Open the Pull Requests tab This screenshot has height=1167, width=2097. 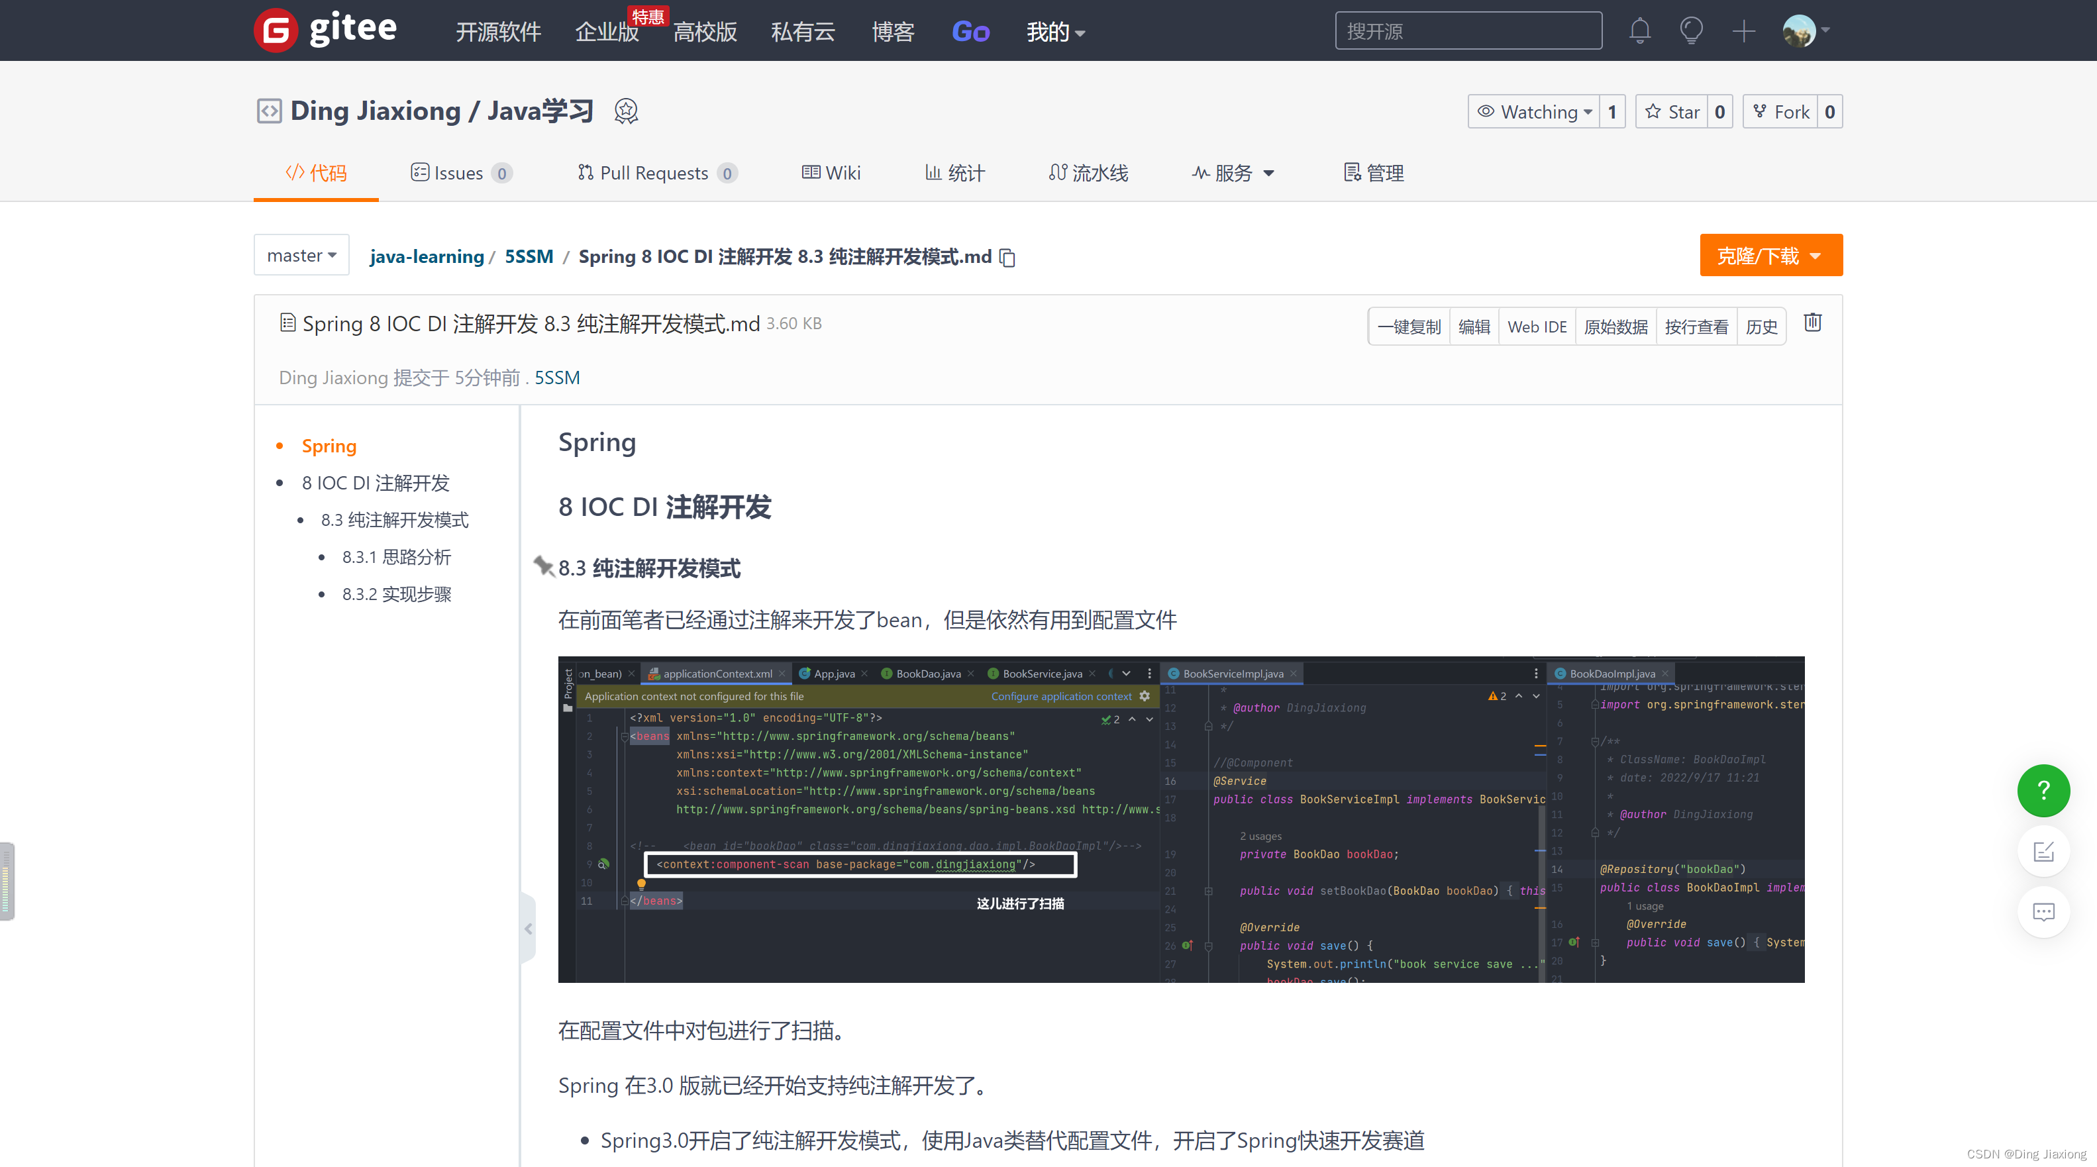[x=657, y=174]
